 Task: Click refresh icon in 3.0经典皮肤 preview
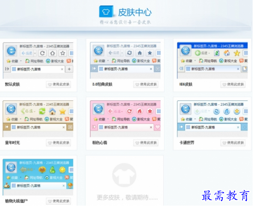[x=129, y=53]
